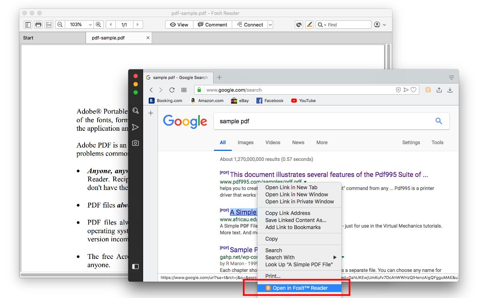Image resolution: width=477 pixels, height=298 pixels.
Task: Open the Foxit account avatar icon
Action: (x=378, y=25)
